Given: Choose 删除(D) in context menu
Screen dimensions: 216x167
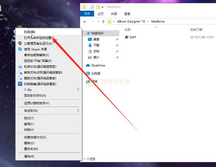Looking at the screenshot, I should [x=48, y=143].
